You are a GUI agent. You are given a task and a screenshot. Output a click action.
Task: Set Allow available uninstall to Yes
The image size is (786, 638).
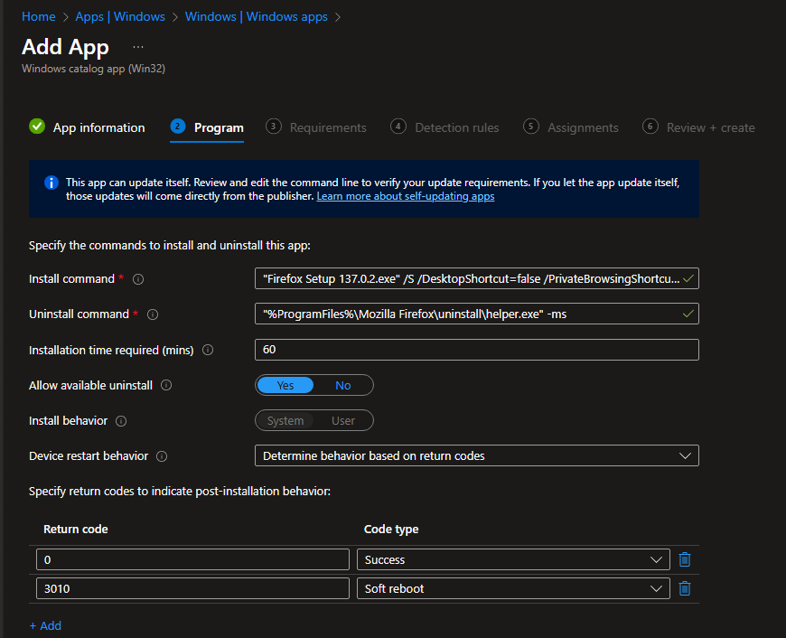pos(285,386)
